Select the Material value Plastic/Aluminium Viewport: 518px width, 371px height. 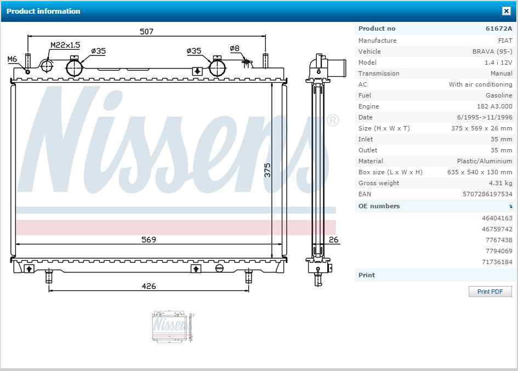click(485, 161)
